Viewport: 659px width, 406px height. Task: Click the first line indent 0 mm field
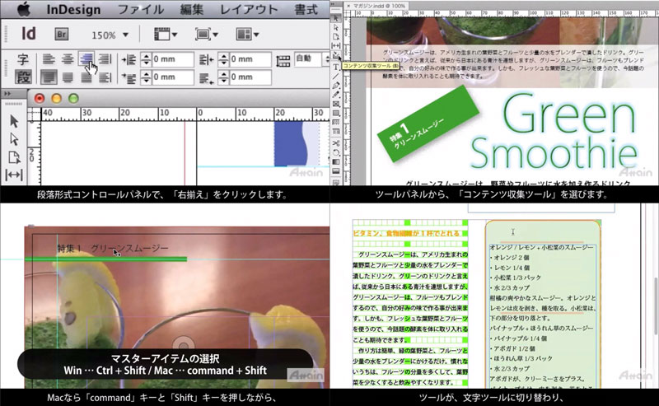click(x=173, y=77)
